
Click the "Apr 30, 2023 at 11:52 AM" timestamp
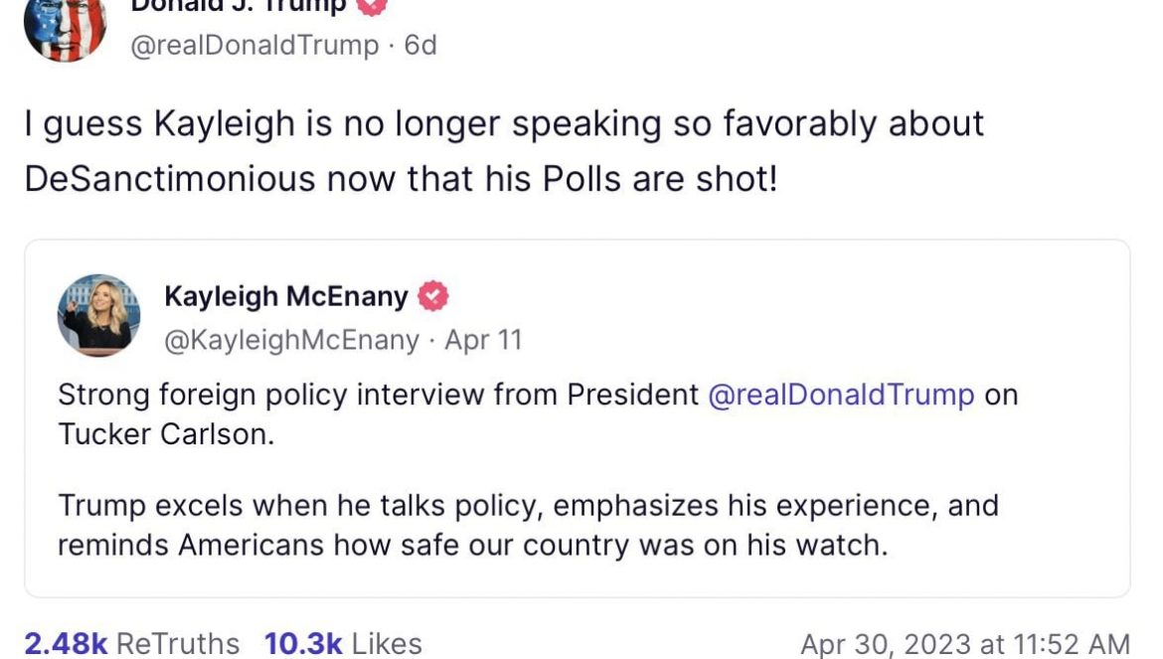pyautogui.click(x=964, y=644)
